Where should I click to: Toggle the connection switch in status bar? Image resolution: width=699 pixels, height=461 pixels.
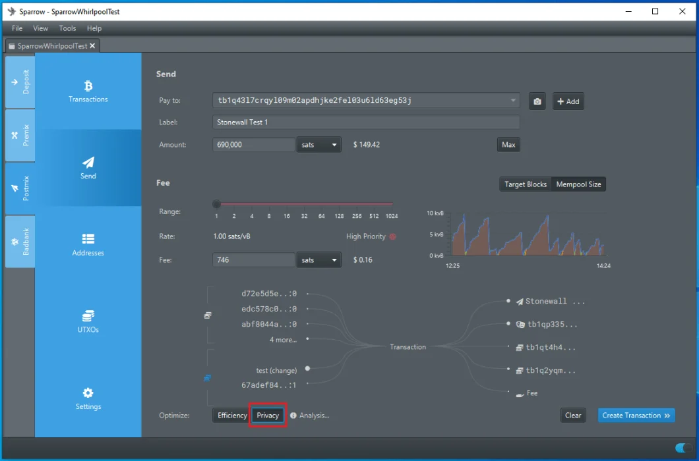click(x=684, y=448)
